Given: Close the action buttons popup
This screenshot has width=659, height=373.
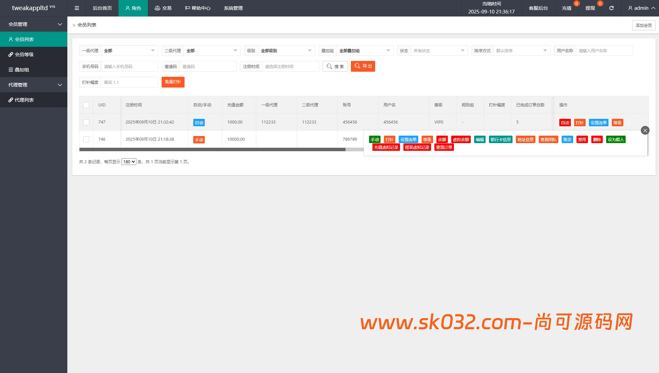Looking at the screenshot, I should tap(645, 130).
